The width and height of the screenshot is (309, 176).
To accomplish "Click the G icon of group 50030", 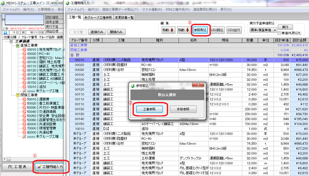I will [24, 107].
